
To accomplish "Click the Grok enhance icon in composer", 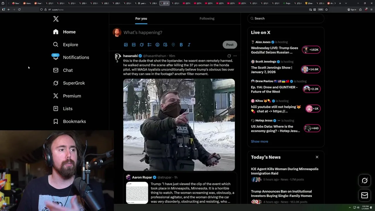I will [x=142, y=45].
